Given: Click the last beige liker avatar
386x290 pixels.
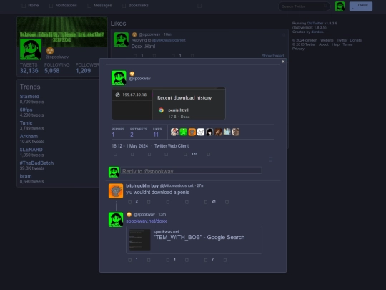Looking at the screenshot, I should coord(236,132).
